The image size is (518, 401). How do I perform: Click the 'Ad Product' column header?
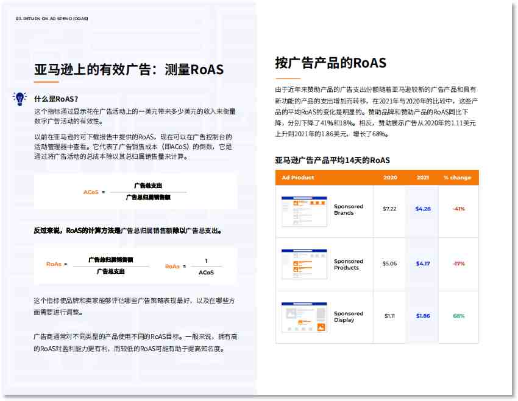[x=297, y=178]
